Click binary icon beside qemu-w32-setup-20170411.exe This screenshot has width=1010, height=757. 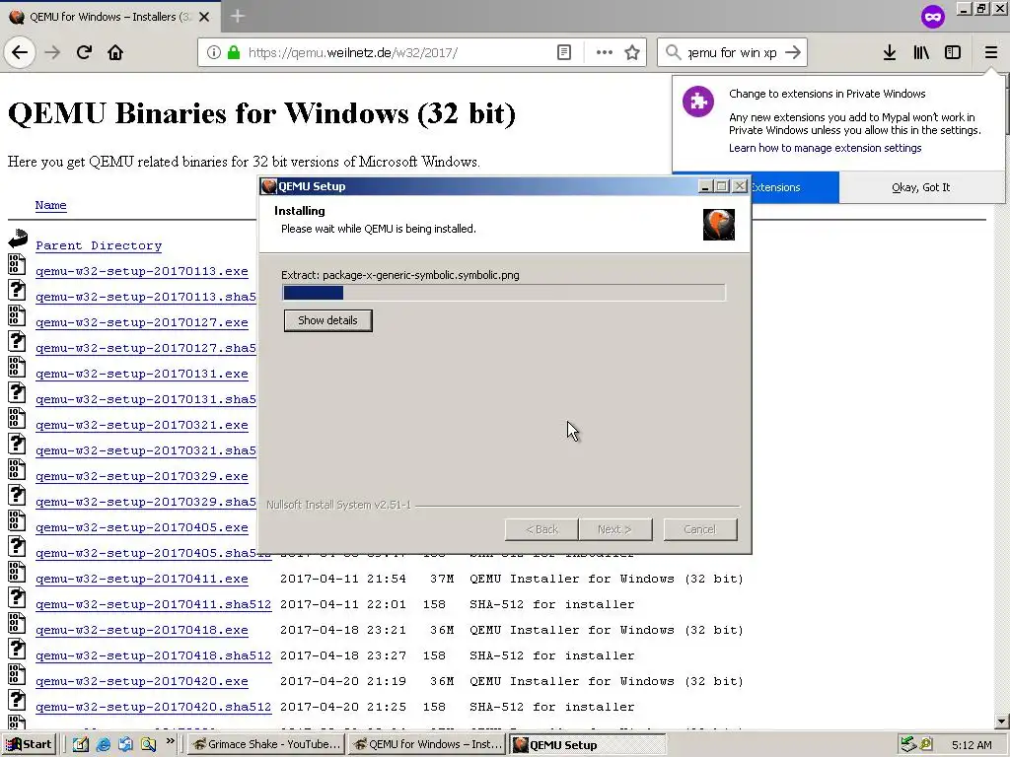click(18, 572)
